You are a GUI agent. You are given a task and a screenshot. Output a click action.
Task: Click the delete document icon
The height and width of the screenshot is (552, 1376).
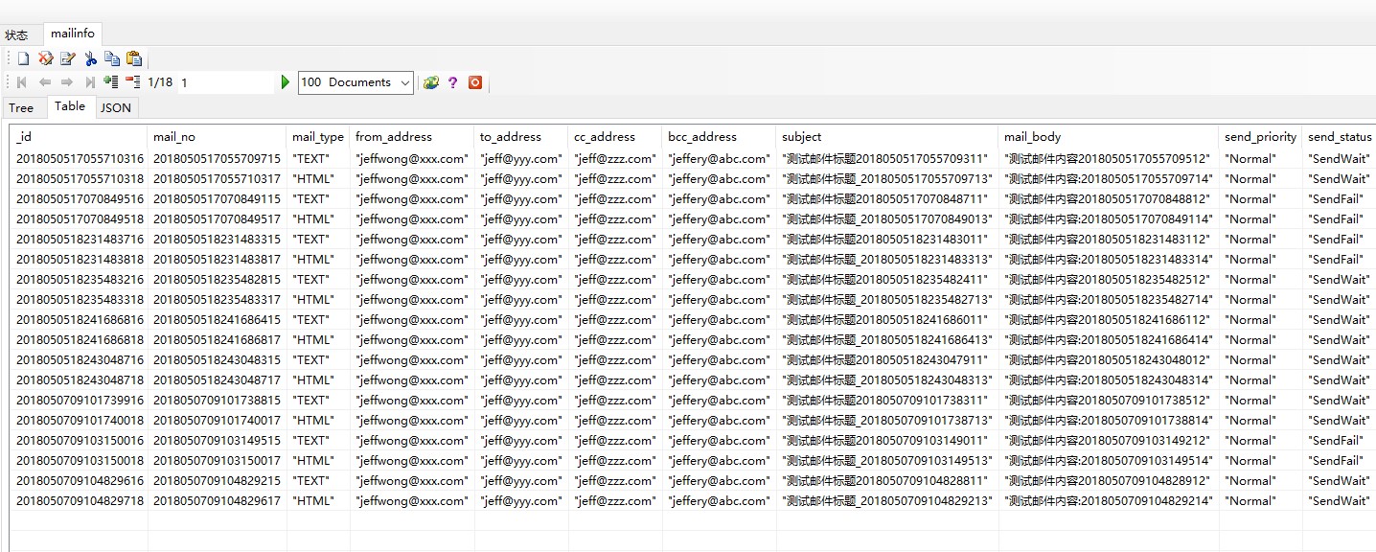point(45,58)
